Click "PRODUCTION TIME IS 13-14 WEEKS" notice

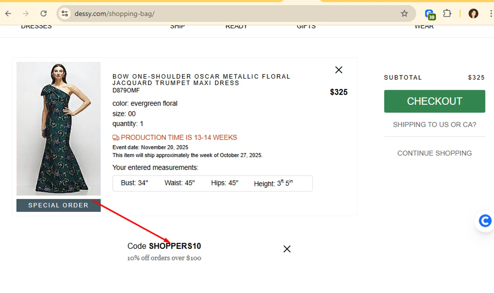[x=179, y=137]
